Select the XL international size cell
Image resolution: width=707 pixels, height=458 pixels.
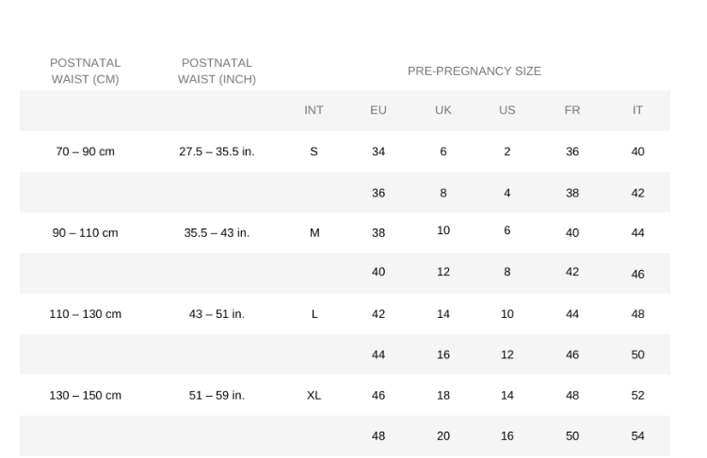(x=313, y=396)
